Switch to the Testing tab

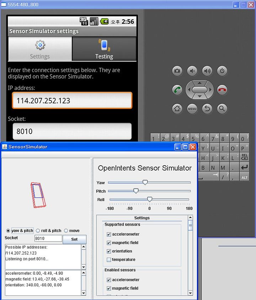tap(104, 49)
